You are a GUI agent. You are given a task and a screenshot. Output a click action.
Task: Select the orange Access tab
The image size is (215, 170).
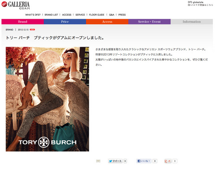pyautogui.click(x=107, y=22)
